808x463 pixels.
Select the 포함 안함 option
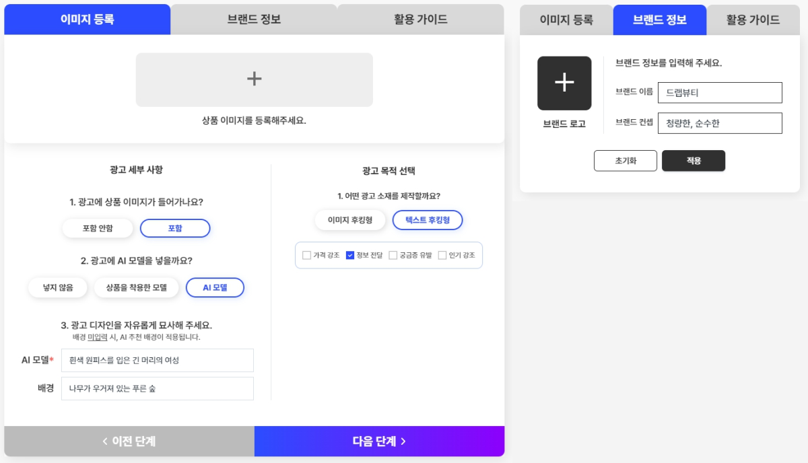[x=97, y=227]
